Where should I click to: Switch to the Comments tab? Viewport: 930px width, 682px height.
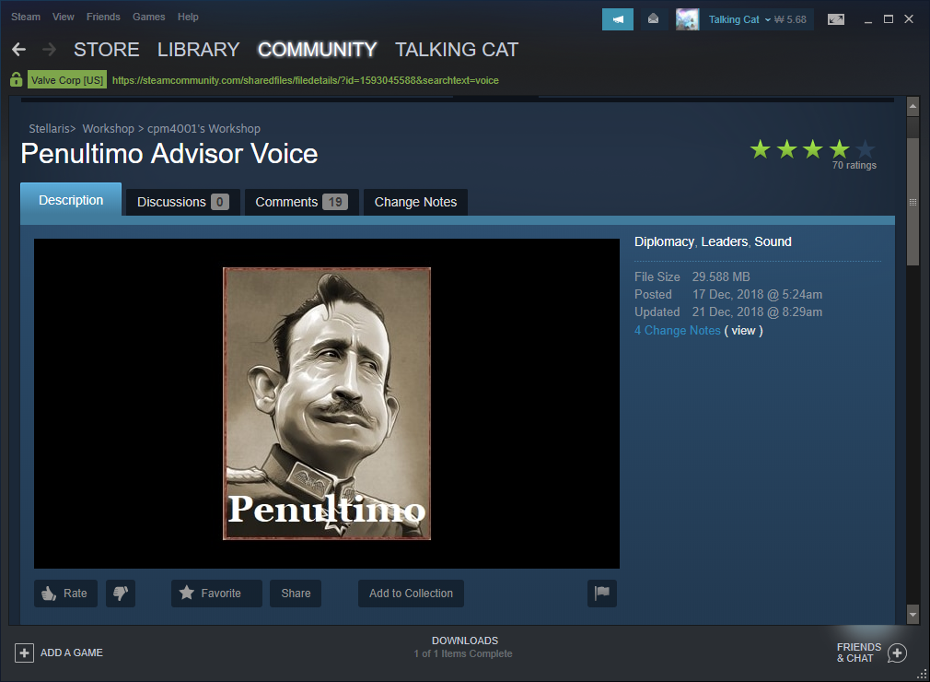click(x=301, y=203)
